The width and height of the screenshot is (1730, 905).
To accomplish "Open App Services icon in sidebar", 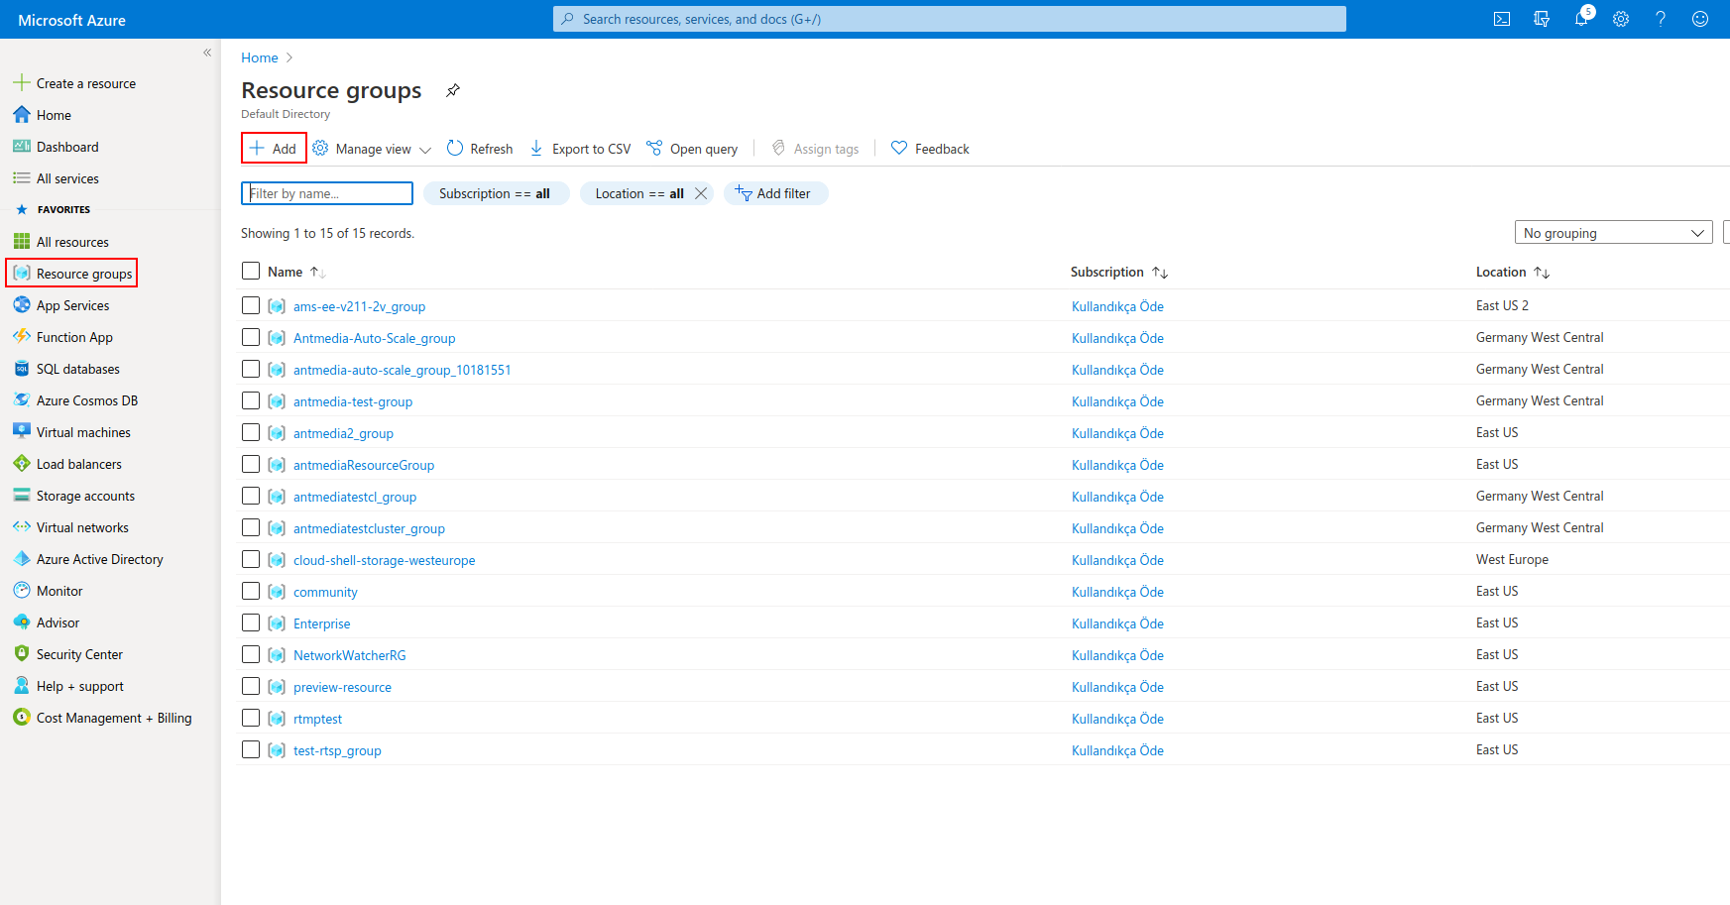I will (x=22, y=305).
